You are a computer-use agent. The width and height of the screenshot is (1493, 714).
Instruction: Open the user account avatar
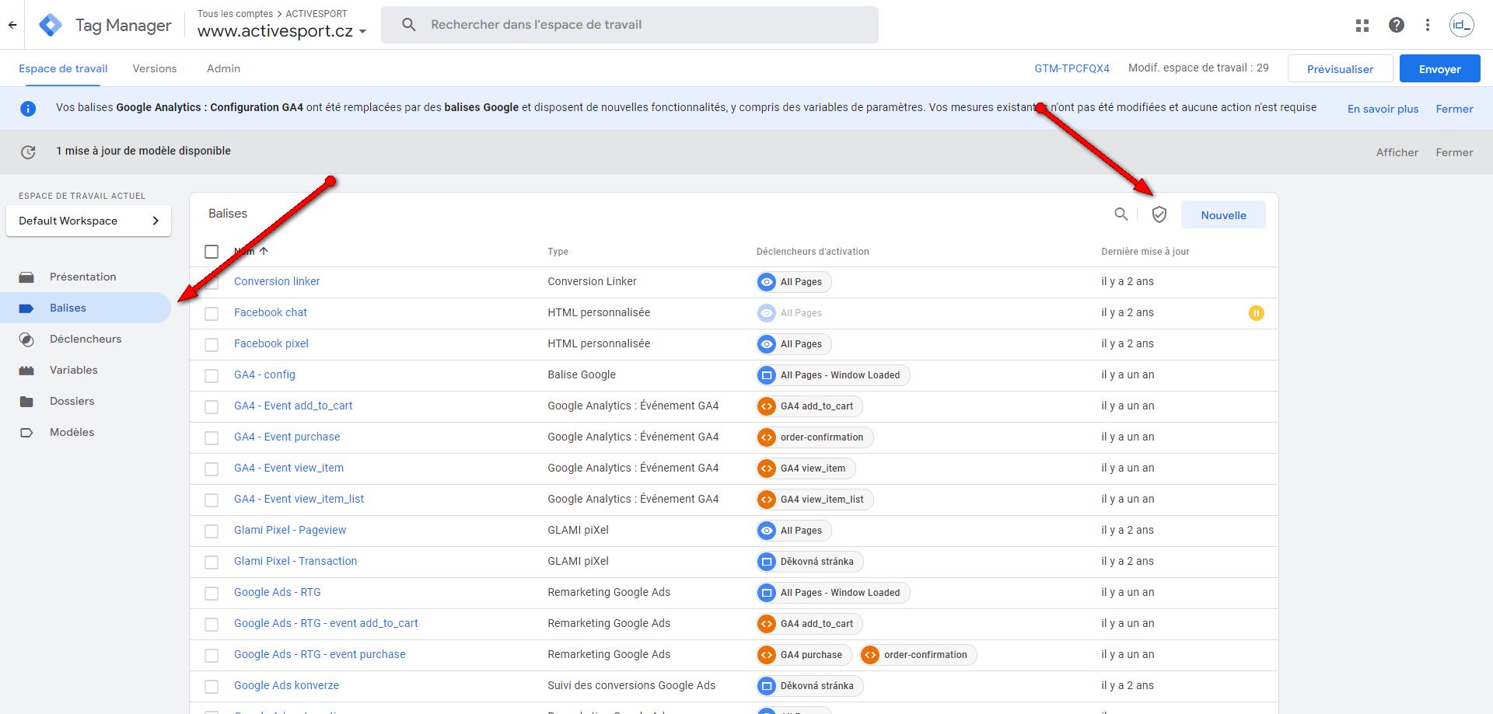tap(1462, 25)
